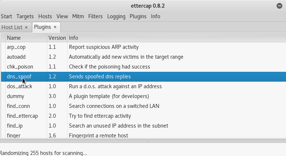Screen dimensions: 286x156
Task: Click 'Try to find ettercap activity' text
Action: 100,116
